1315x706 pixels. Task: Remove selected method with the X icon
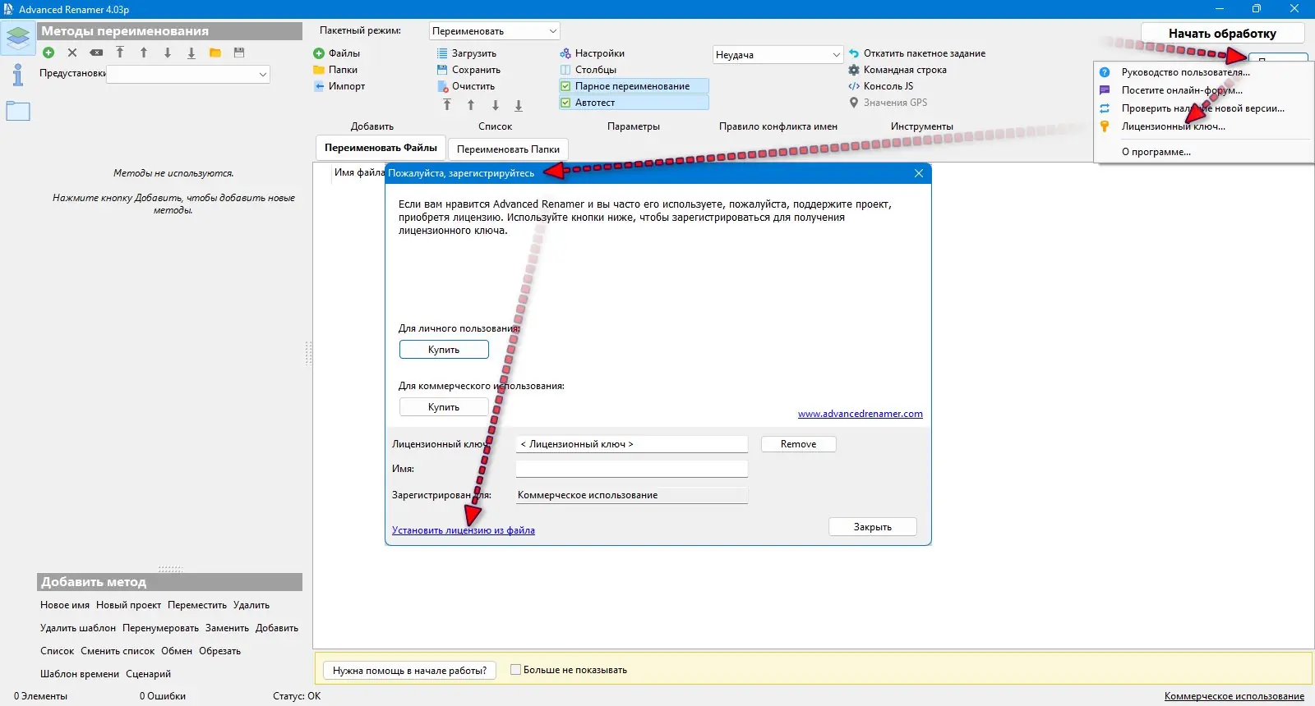(72, 53)
